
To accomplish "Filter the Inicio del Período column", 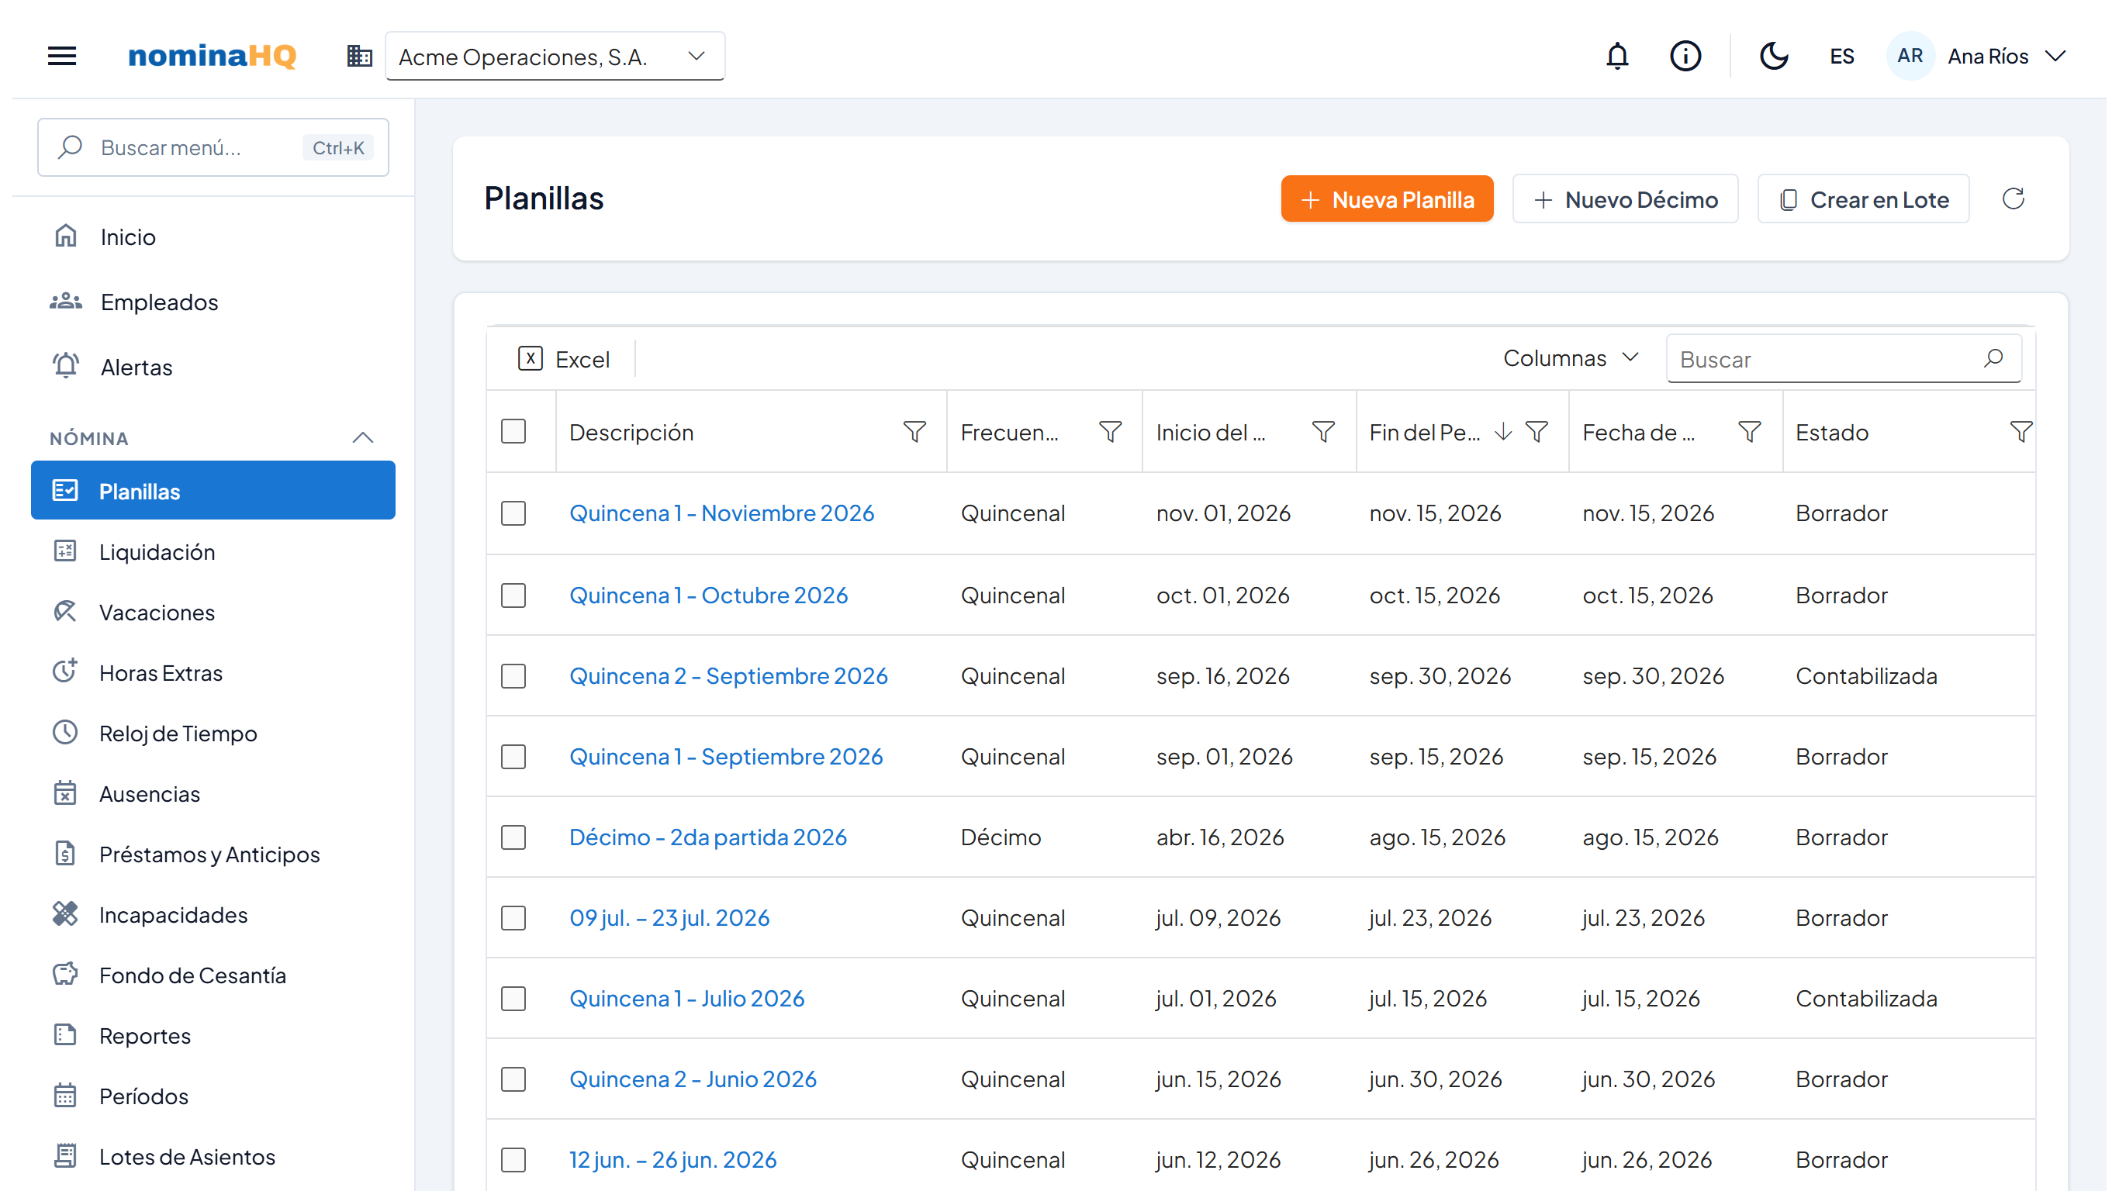I will pyautogui.click(x=1322, y=432).
